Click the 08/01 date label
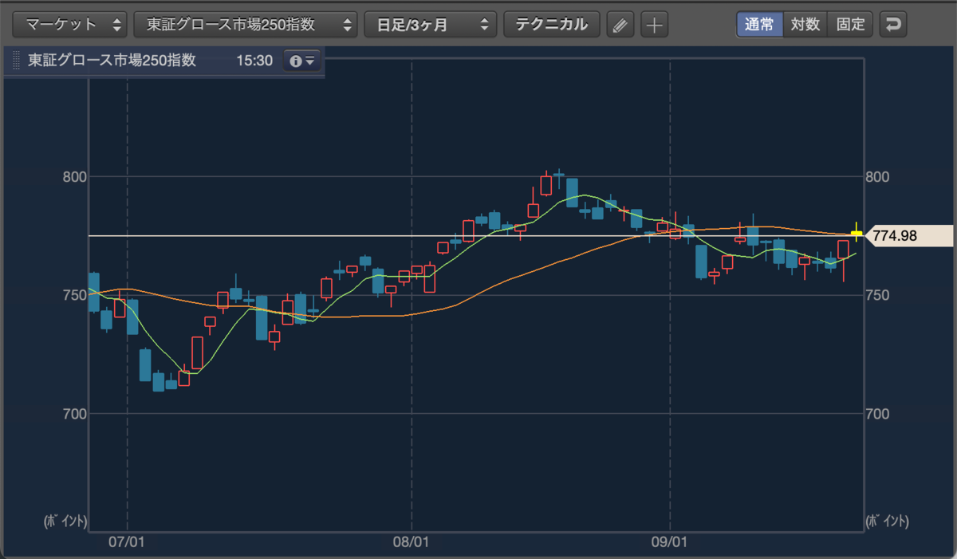 [412, 542]
